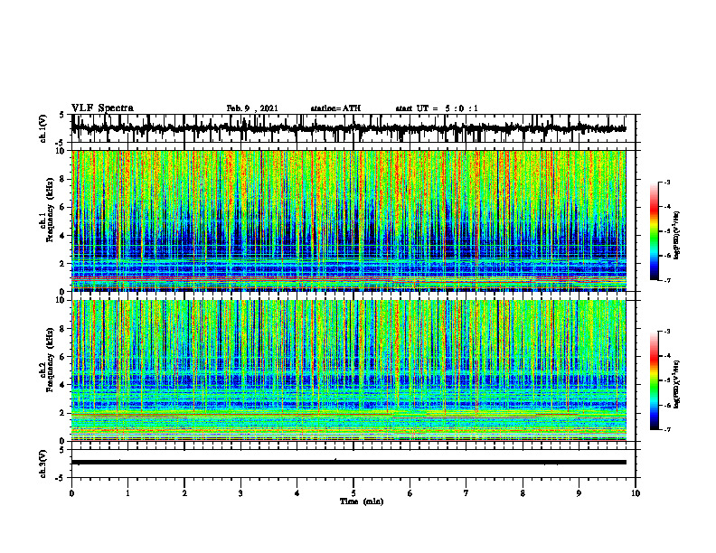Click time axis tick label 9

coord(579,493)
